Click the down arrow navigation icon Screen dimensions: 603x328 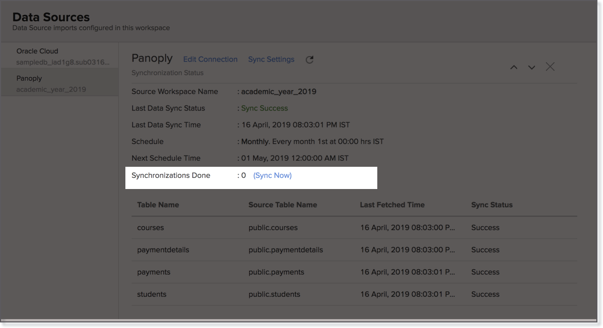point(532,67)
